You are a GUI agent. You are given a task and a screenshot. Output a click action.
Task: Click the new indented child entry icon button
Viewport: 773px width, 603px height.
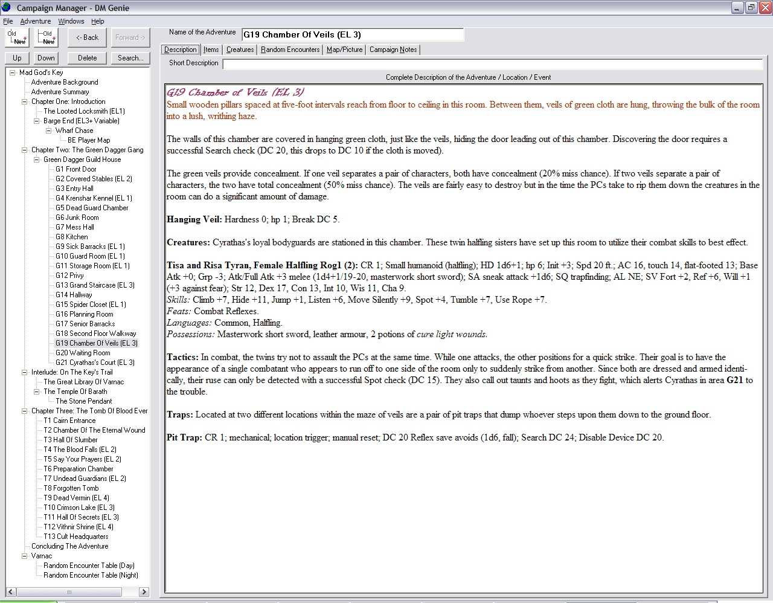click(x=47, y=37)
